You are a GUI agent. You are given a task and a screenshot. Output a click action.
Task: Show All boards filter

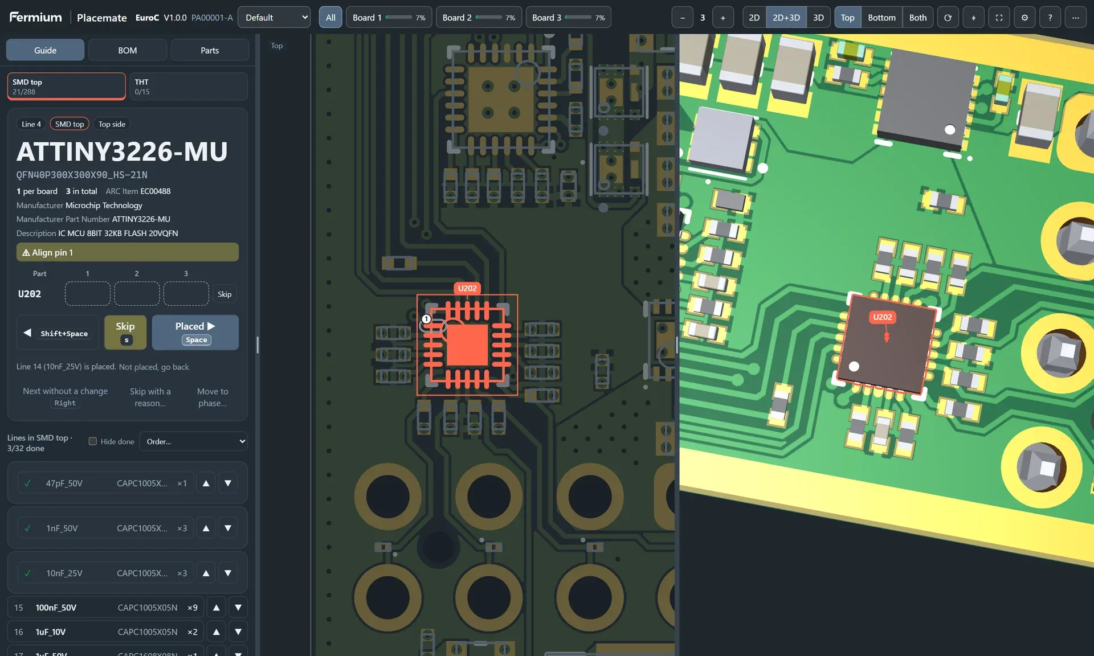tap(330, 18)
